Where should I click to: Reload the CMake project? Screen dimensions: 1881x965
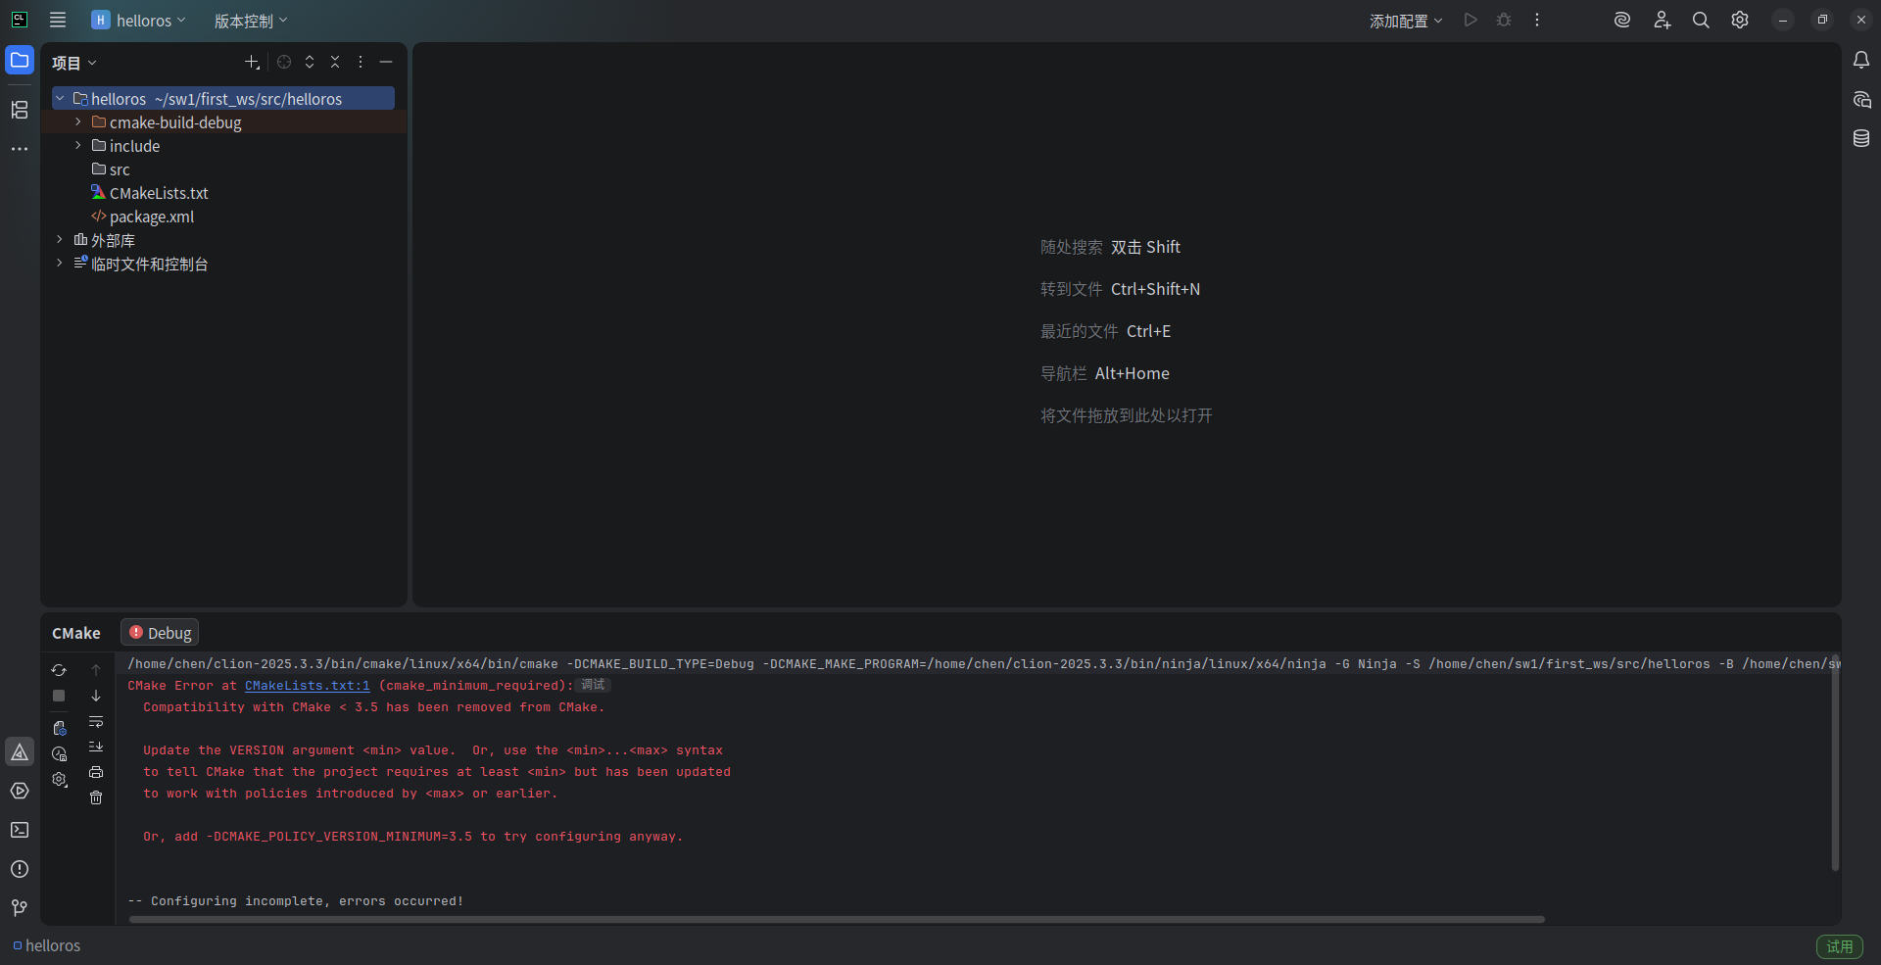click(x=59, y=670)
